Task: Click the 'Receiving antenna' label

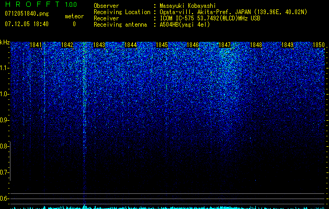Action: [120, 25]
